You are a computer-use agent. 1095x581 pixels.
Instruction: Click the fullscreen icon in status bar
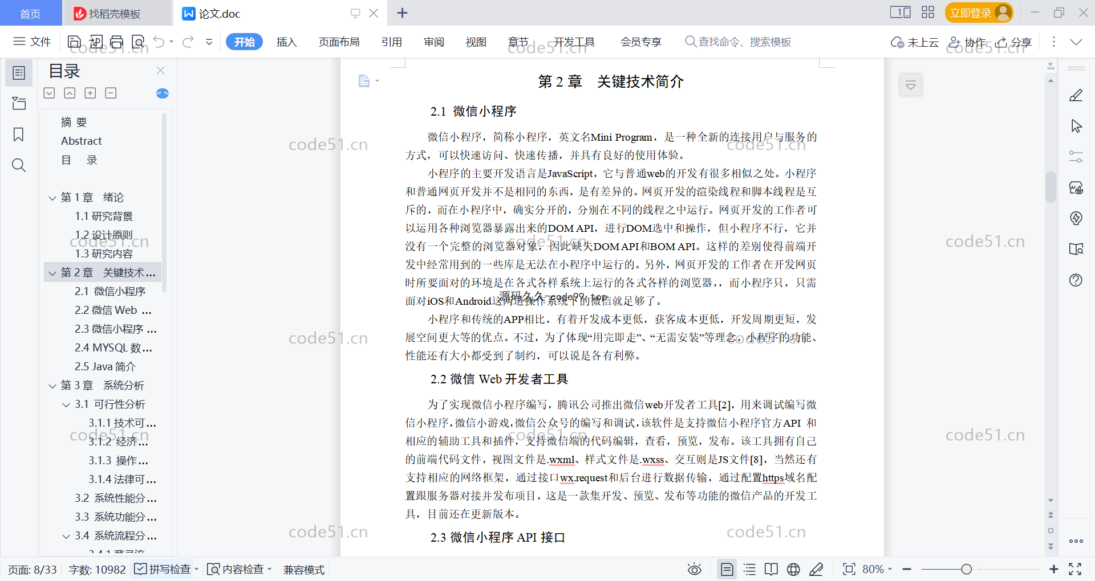click(x=1075, y=569)
